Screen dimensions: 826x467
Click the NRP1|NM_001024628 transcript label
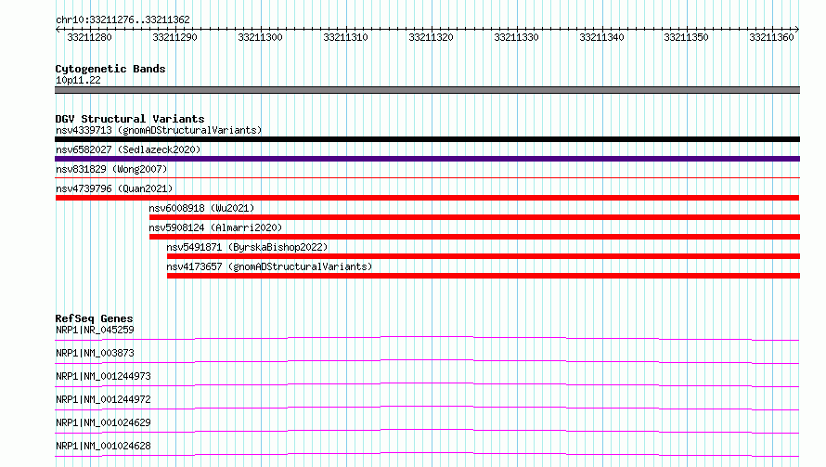(103, 446)
